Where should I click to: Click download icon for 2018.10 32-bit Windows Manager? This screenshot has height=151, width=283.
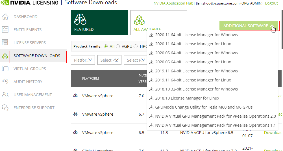[151, 89]
